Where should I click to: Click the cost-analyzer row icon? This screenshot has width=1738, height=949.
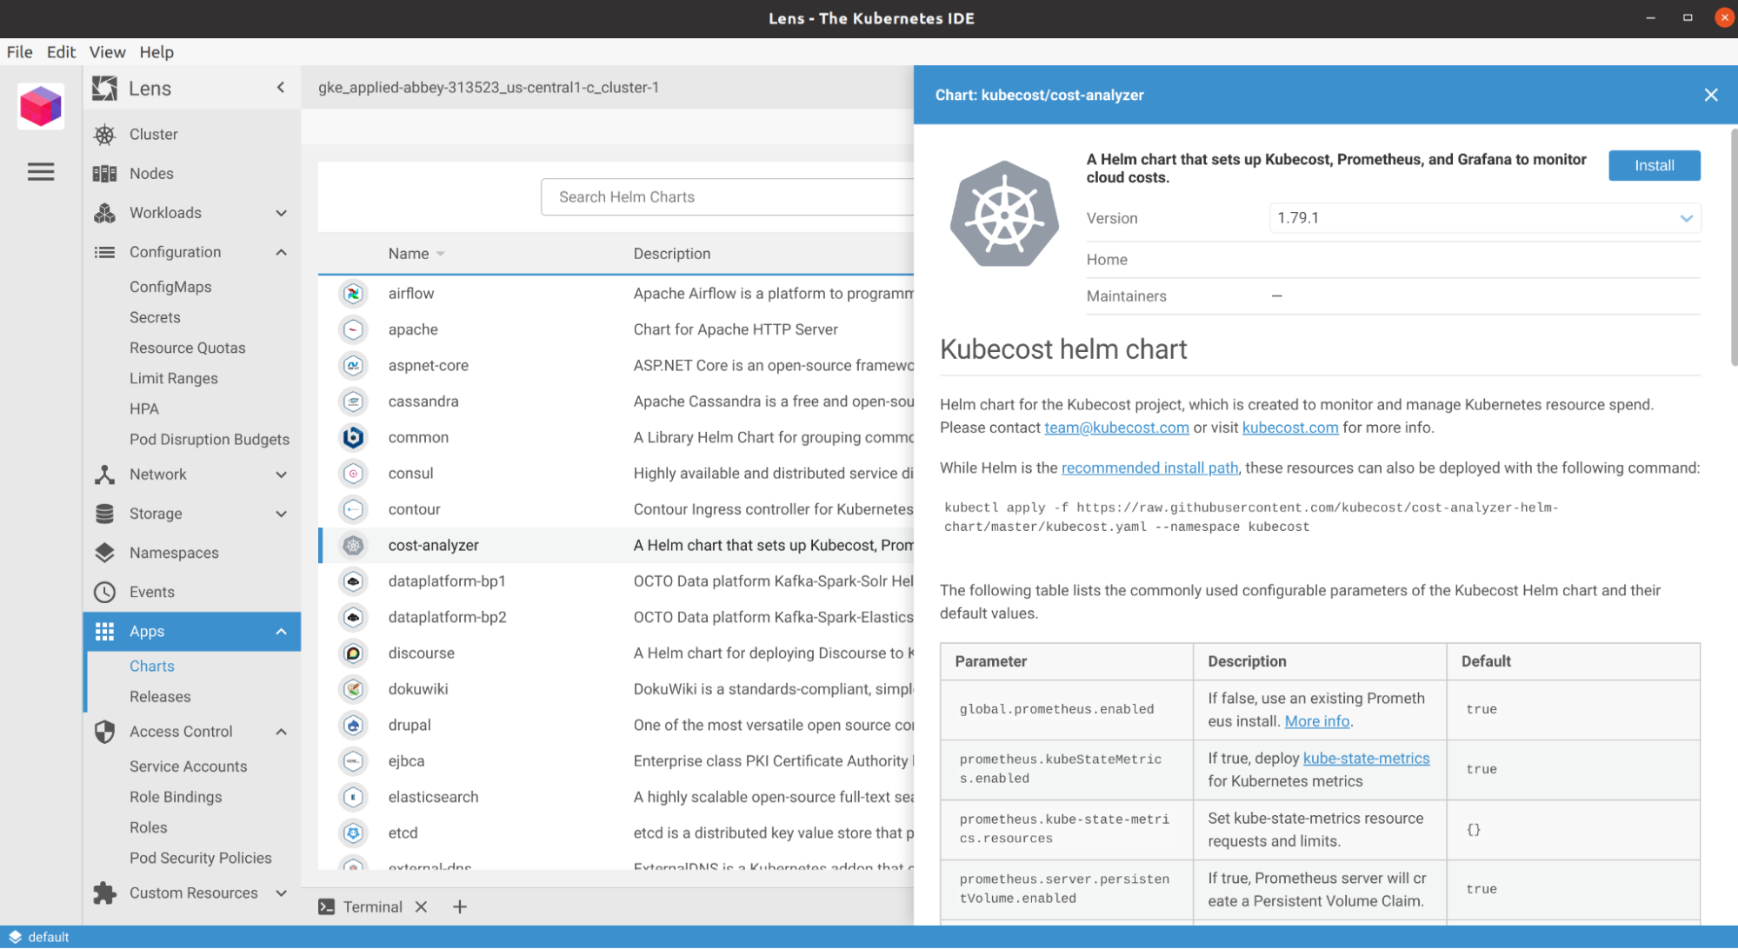pos(353,545)
